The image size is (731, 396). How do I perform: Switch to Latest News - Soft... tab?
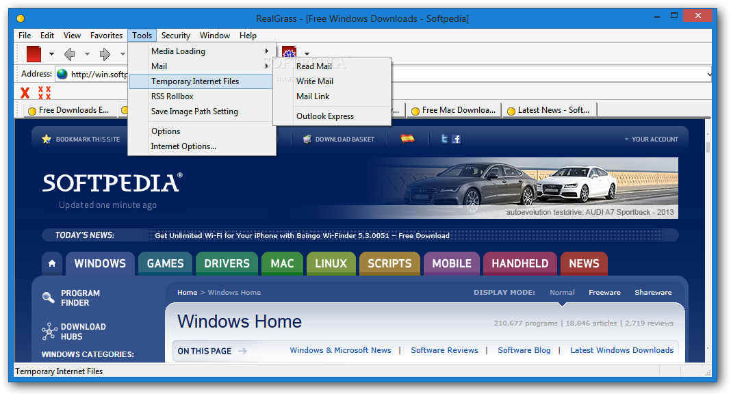coord(550,110)
